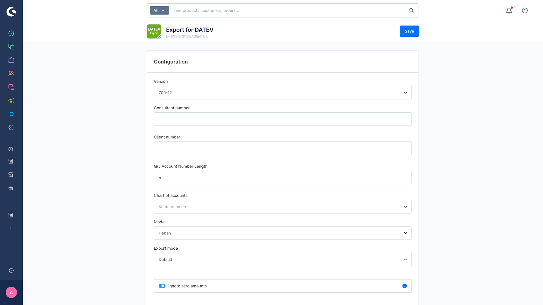Click the Shopware logo
This screenshot has width=543, height=305.
coord(11,12)
